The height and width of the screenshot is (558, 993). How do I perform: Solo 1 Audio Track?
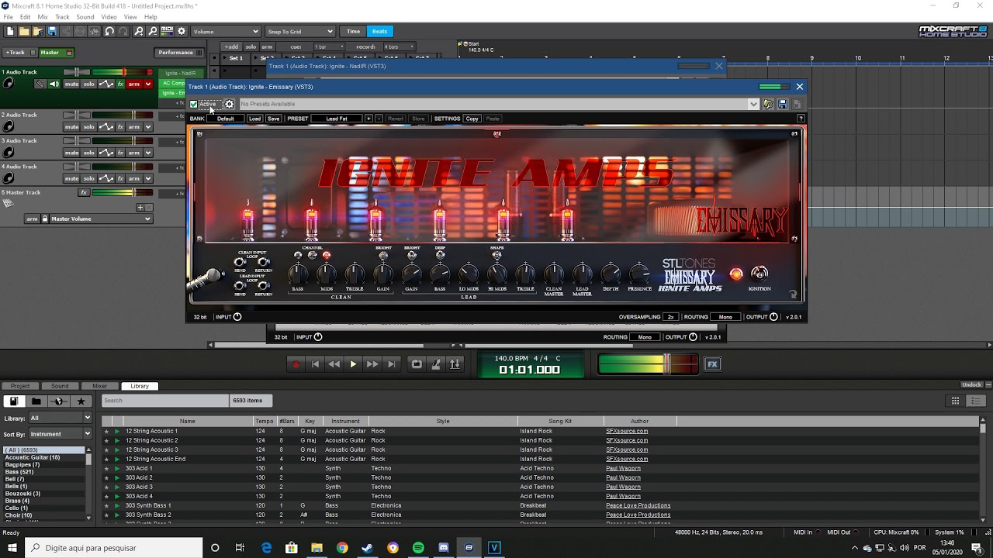[x=89, y=84]
